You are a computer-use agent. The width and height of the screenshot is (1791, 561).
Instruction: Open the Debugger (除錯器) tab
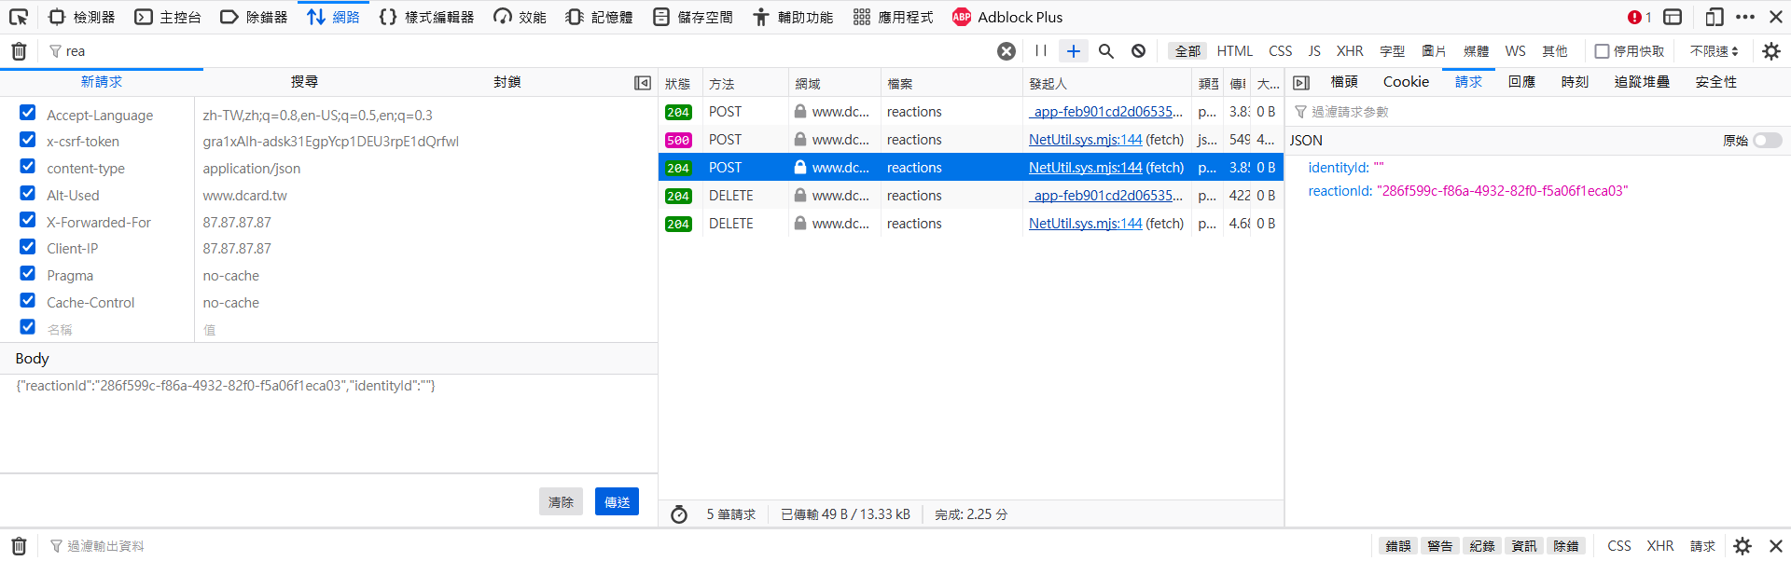point(254,17)
